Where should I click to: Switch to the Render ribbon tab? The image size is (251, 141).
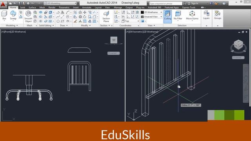52,7
